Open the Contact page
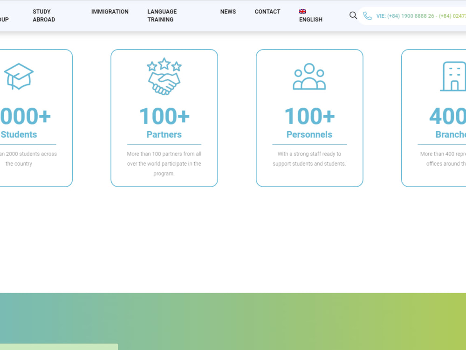Image resolution: width=466 pixels, height=350 pixels. [x=267, y=12]
